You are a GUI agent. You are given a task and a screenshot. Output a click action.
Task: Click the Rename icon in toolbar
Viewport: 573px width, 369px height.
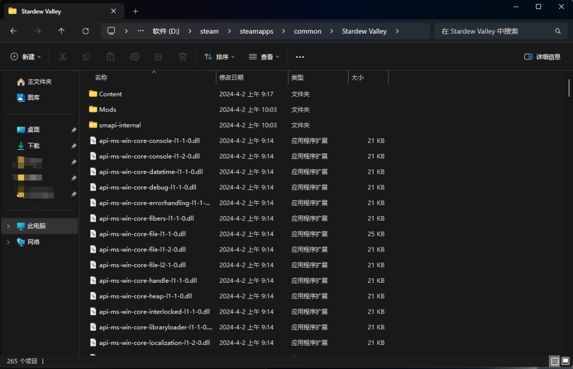click(x=135, y=57)
